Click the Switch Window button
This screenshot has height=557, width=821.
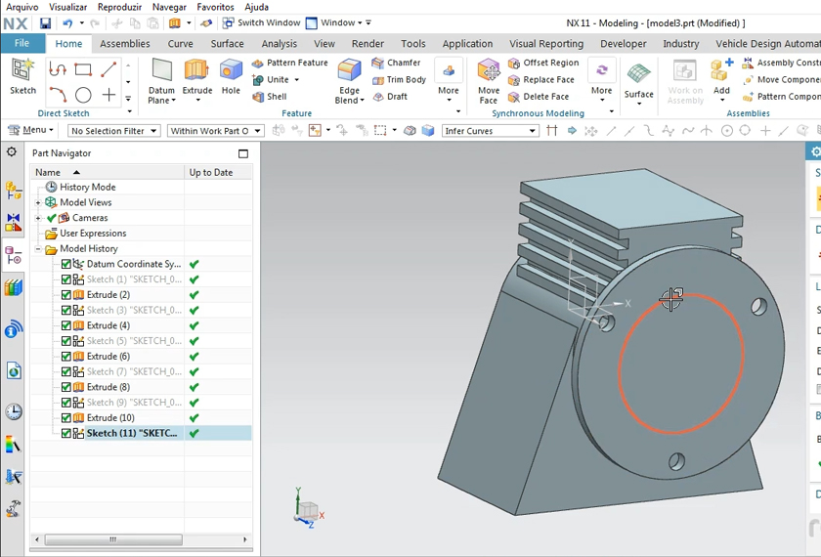(x=261, y=22)
